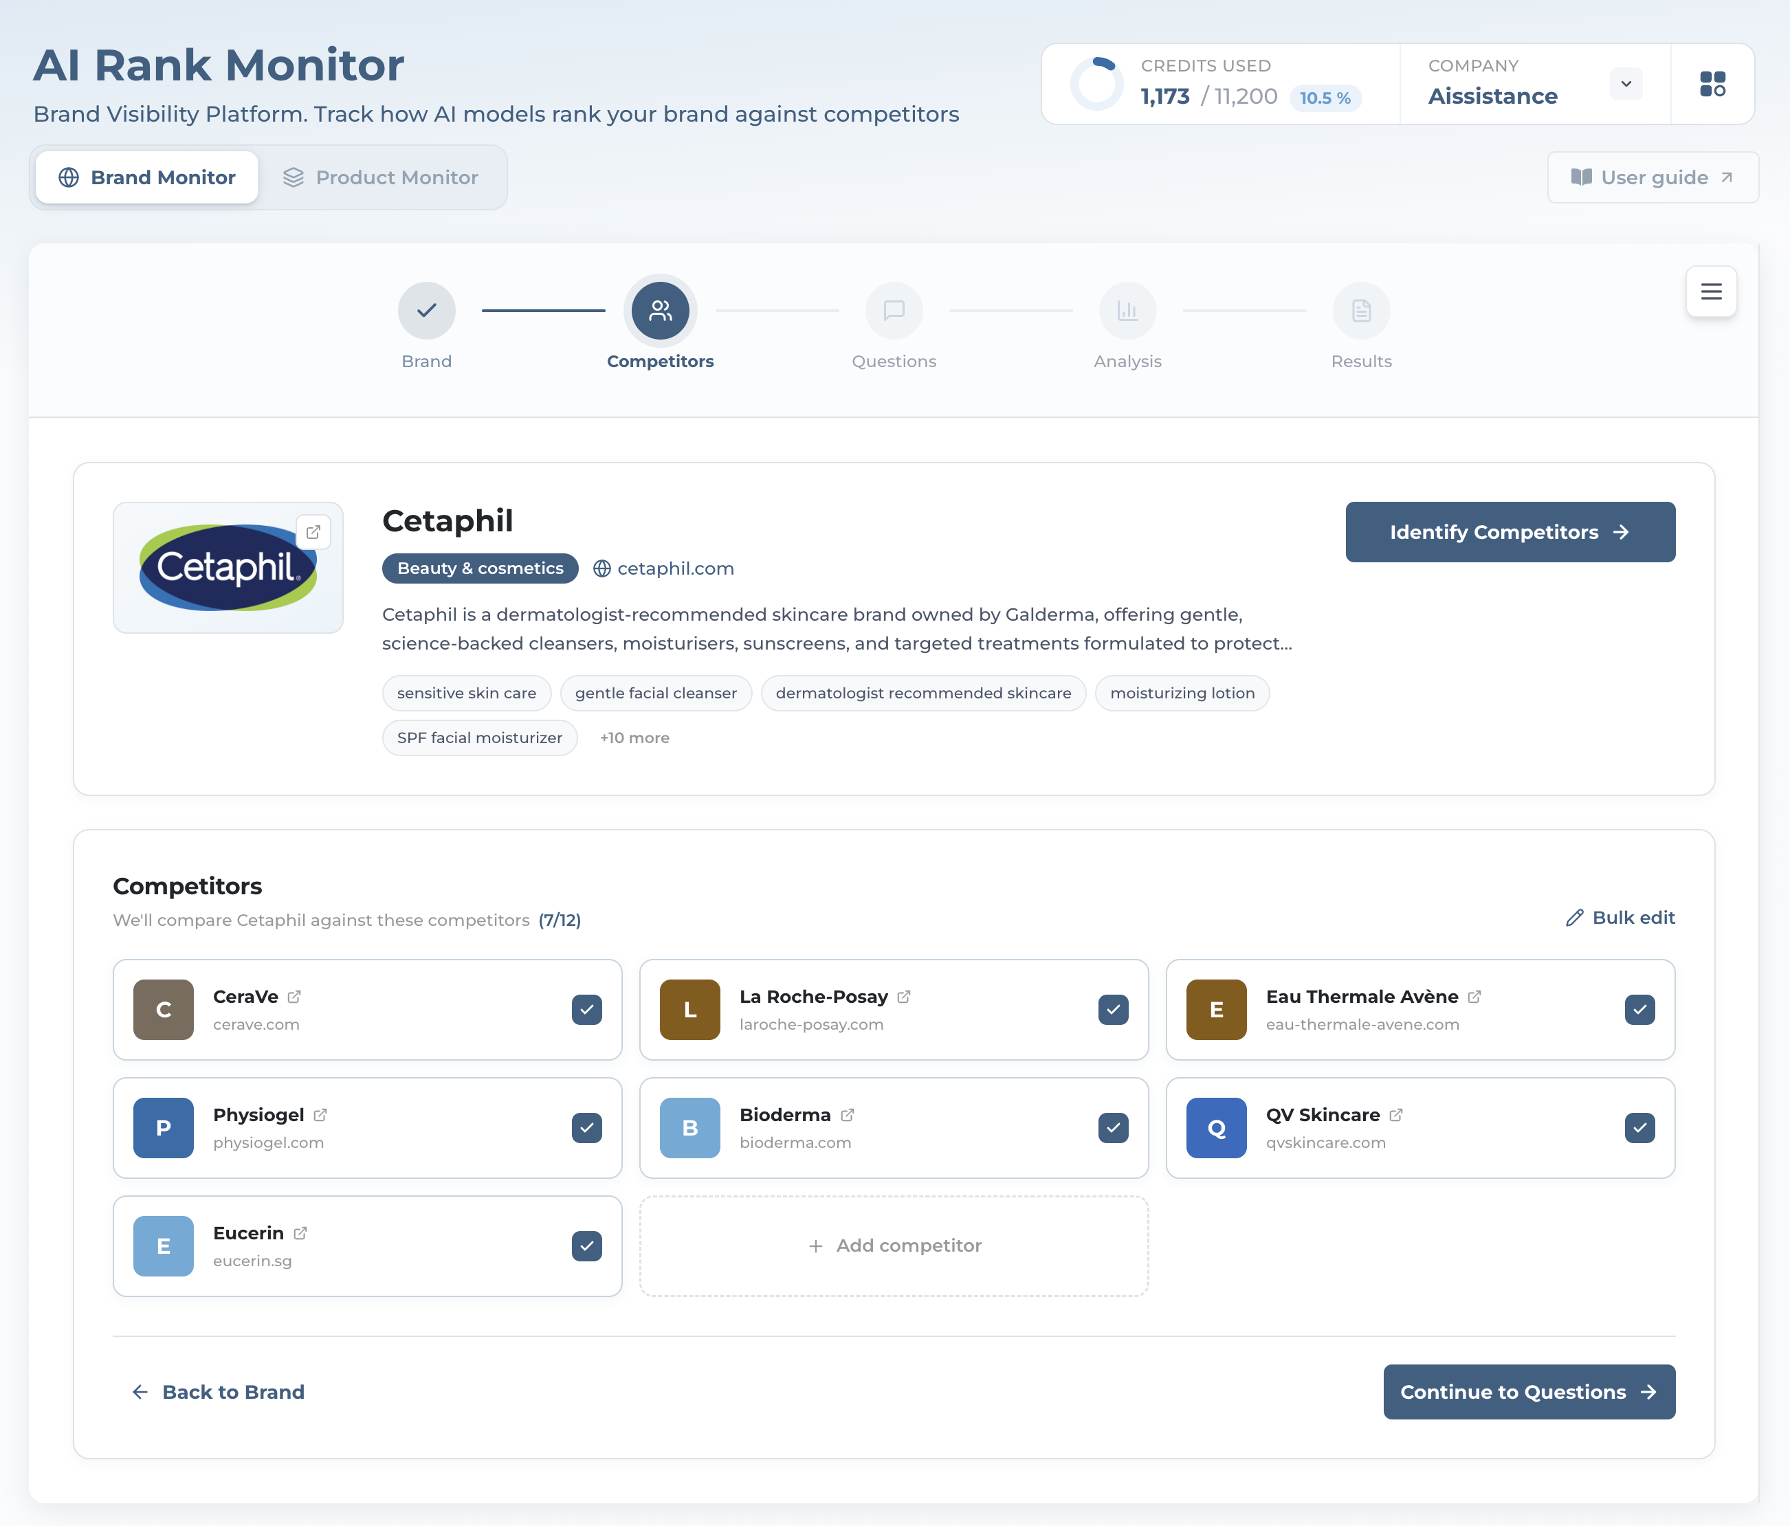Click the Identify Competitors button

click(x=1510, y=532)
